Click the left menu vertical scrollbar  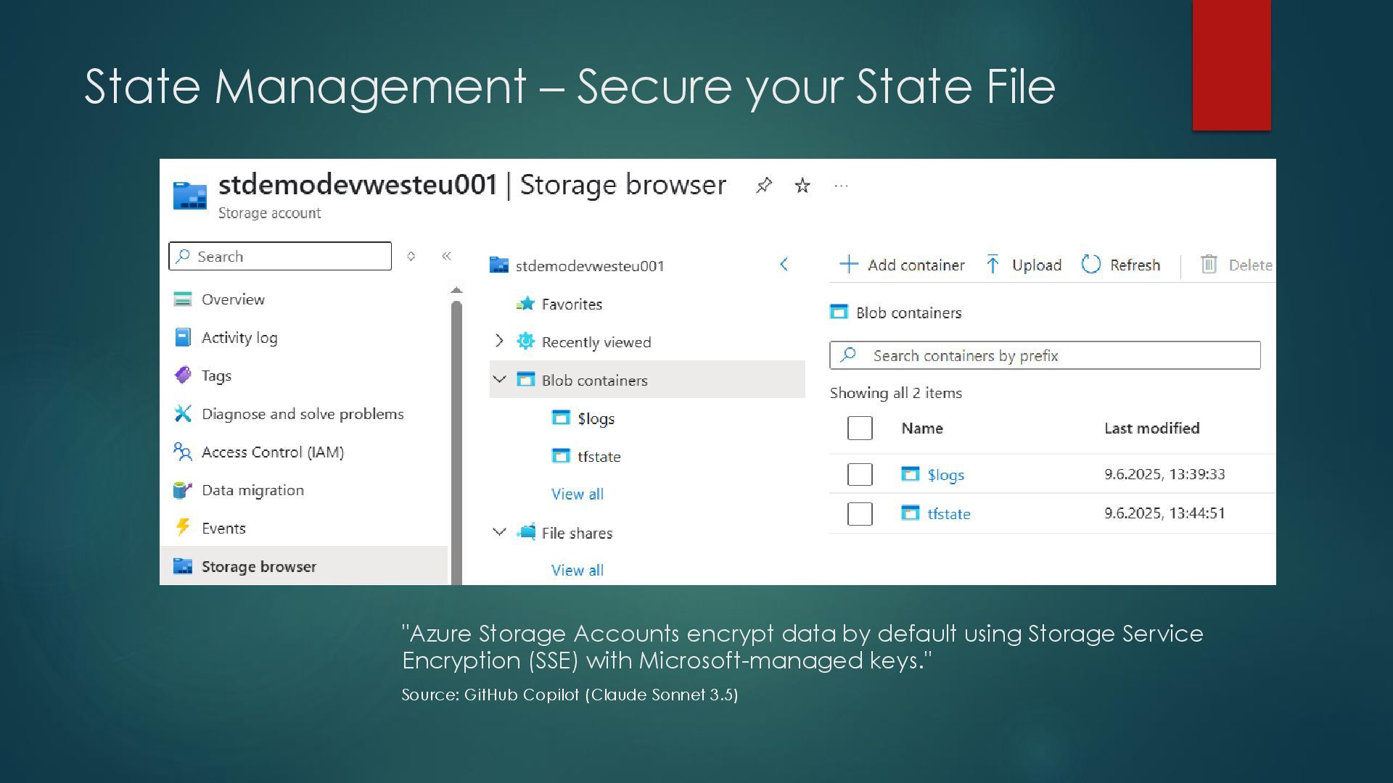[456, 435]
